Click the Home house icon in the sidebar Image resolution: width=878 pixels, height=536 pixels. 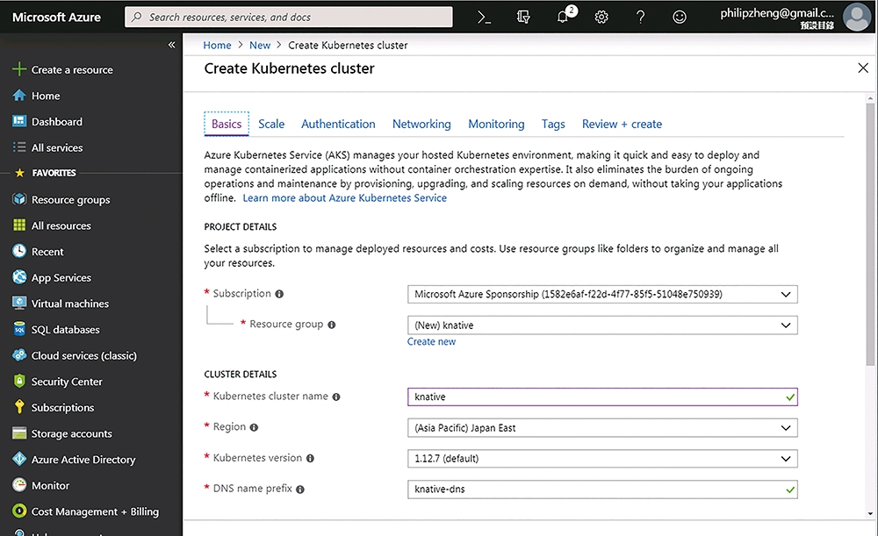(19, 96)
